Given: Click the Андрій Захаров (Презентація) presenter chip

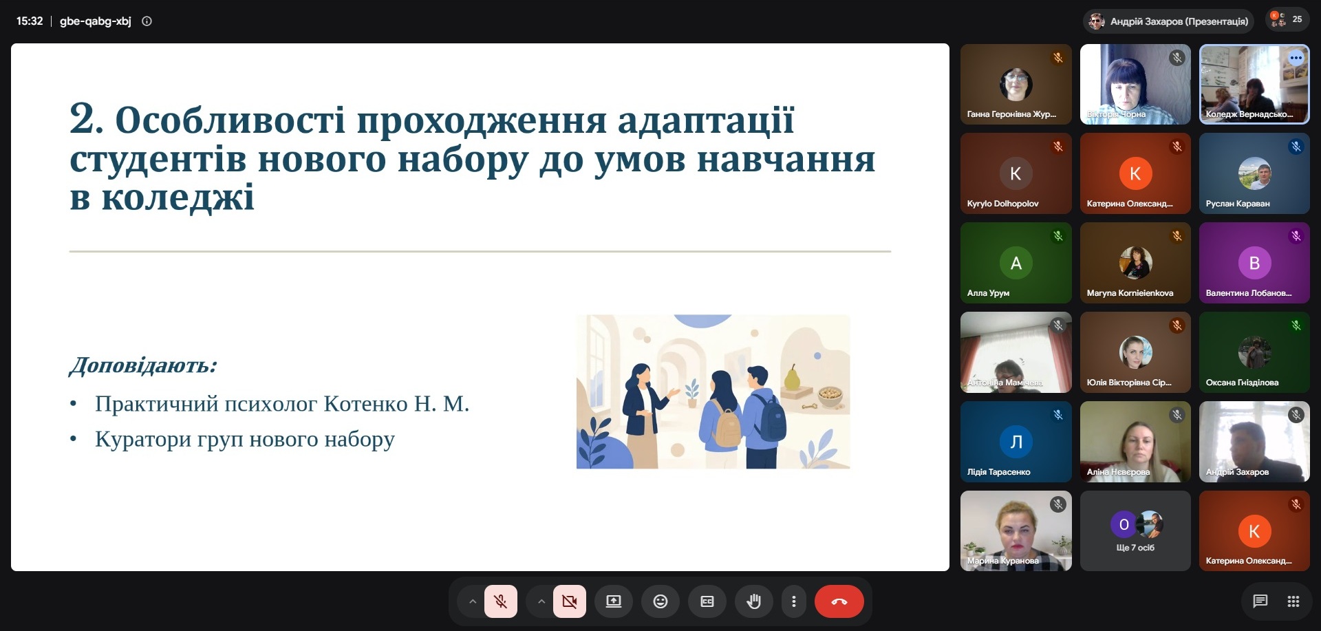Looking at the screenshot, I should pos(1169,21).
